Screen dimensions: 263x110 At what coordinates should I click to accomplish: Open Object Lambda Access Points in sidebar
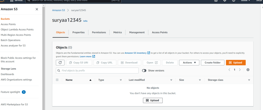[17, 30]
